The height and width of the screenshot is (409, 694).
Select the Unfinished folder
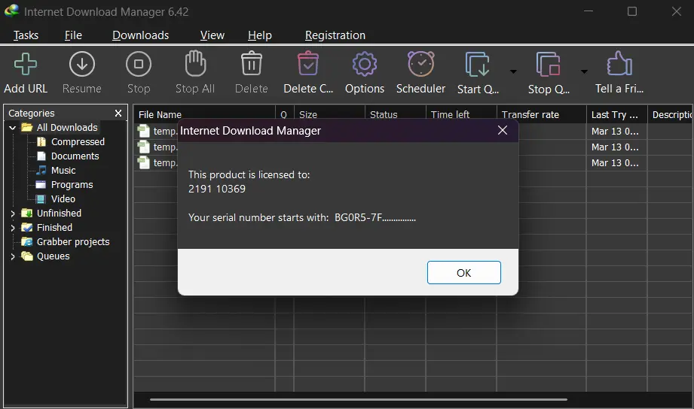(59, 214)
